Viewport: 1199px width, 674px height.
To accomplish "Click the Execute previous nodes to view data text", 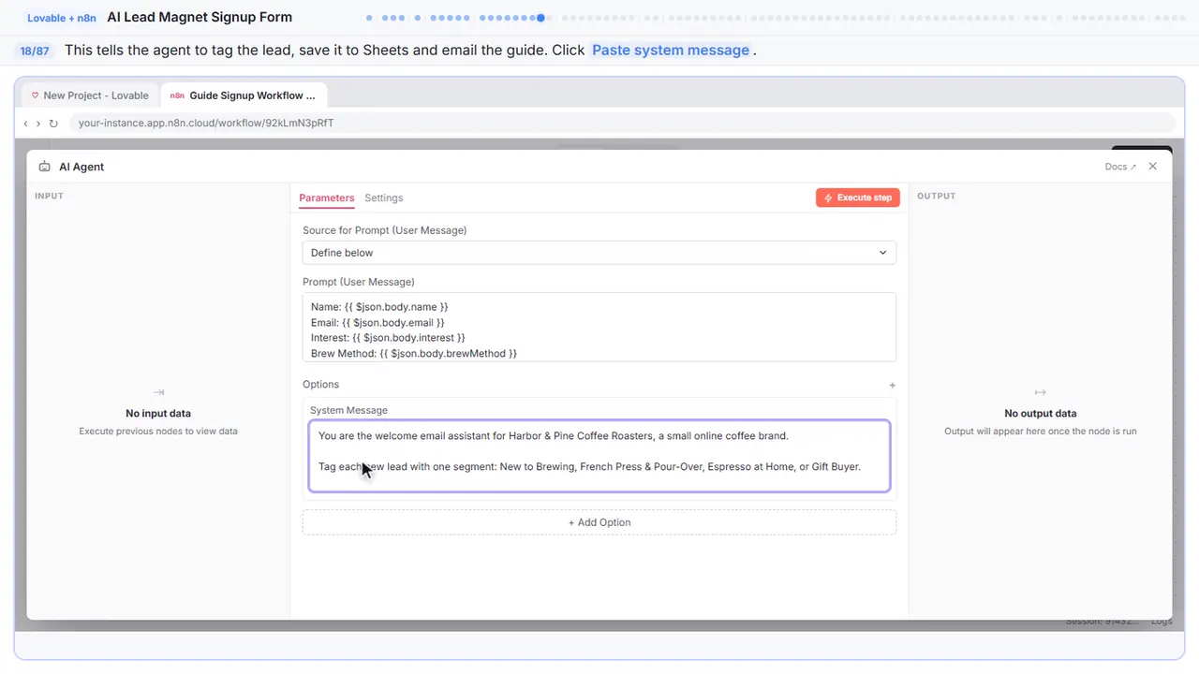I will pos(158,432).
